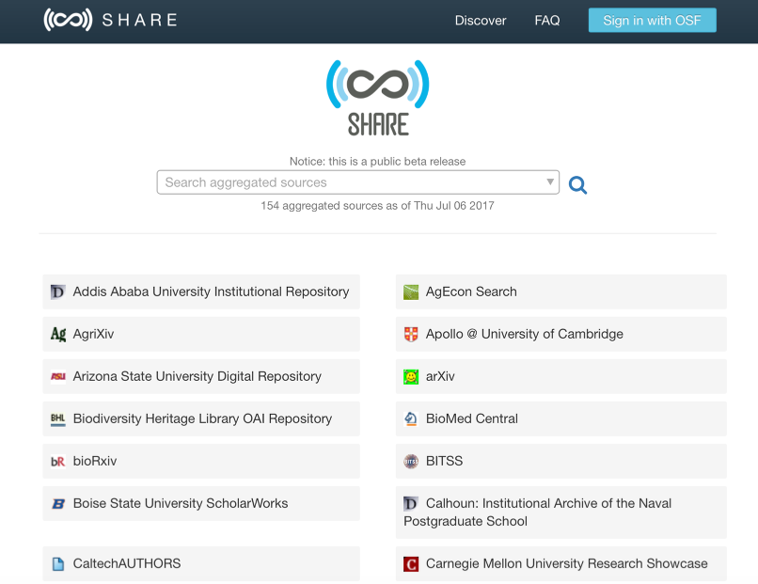This screenshot has height=584, width=758.
Task: Open Calhoun Naval Postgraduate School archive
Action: click(x=561, y=513)
